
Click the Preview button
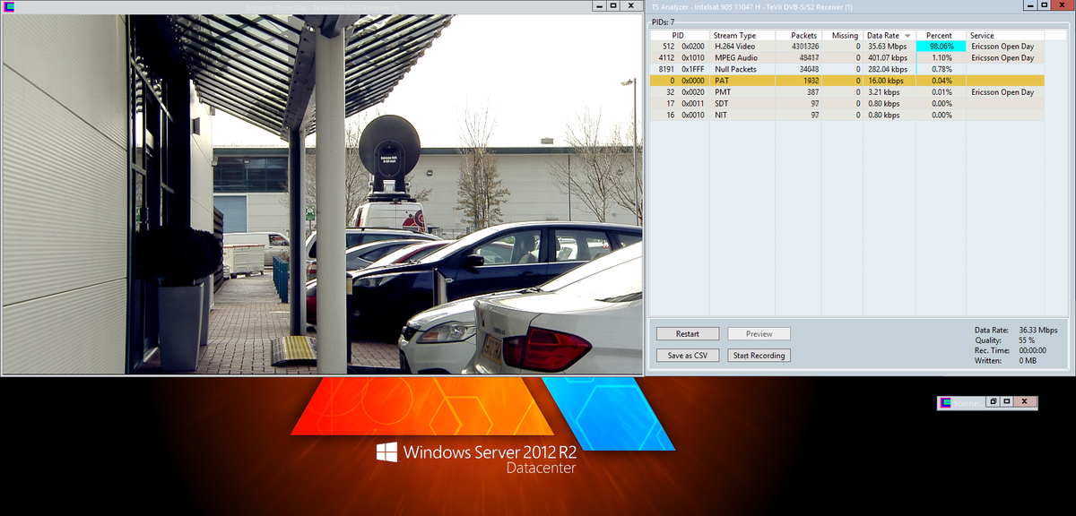[x=759, y=334]
